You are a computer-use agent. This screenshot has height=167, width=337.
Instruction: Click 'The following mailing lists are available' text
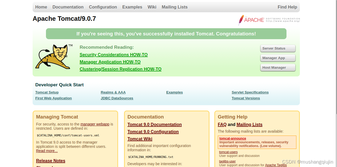point(251,131)
